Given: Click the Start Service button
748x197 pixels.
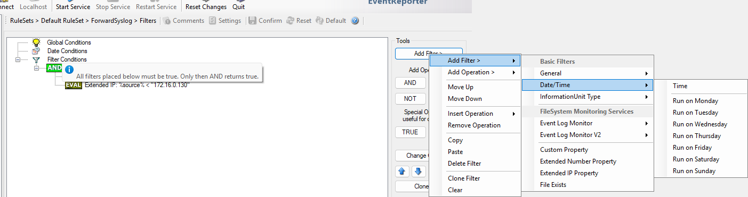Looking at the screenshot, I should coord(73,7).
